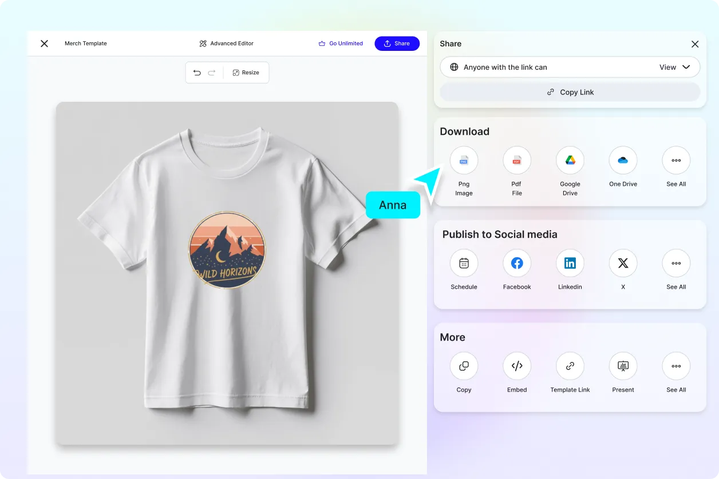
Task: Close the Merch Template editor
Action: click(44, 43)
